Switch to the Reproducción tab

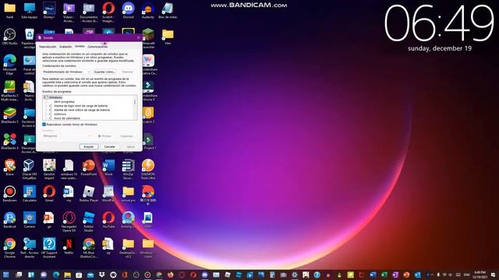pyautogui.click(x=48, y=47)
